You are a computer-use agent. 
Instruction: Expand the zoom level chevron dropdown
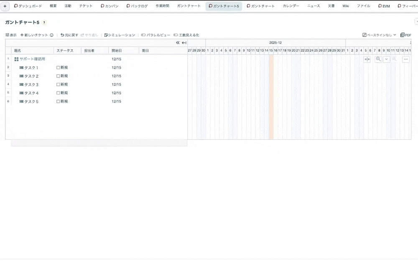click(x=386, y=59)
